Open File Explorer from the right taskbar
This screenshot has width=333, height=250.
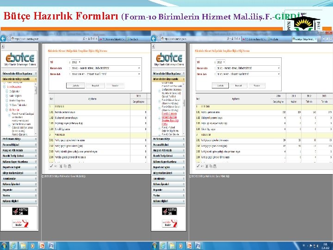pyautogui.click(x=172, y=246)
